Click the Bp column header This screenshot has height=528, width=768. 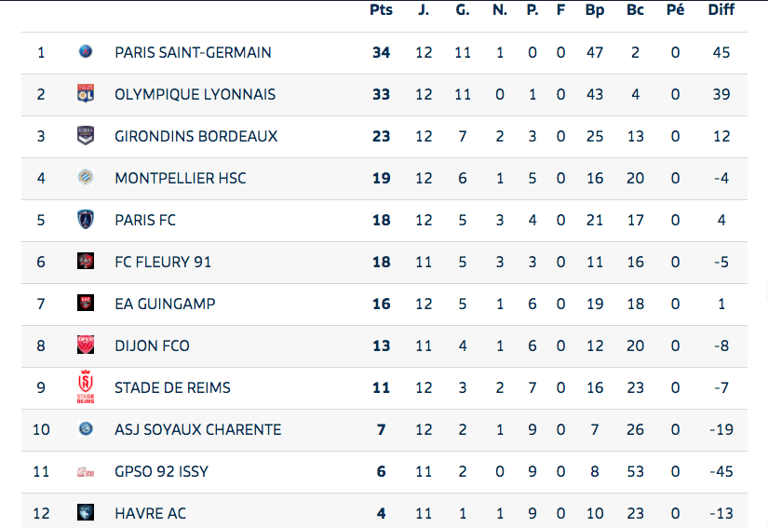click(x=595, y=10)
